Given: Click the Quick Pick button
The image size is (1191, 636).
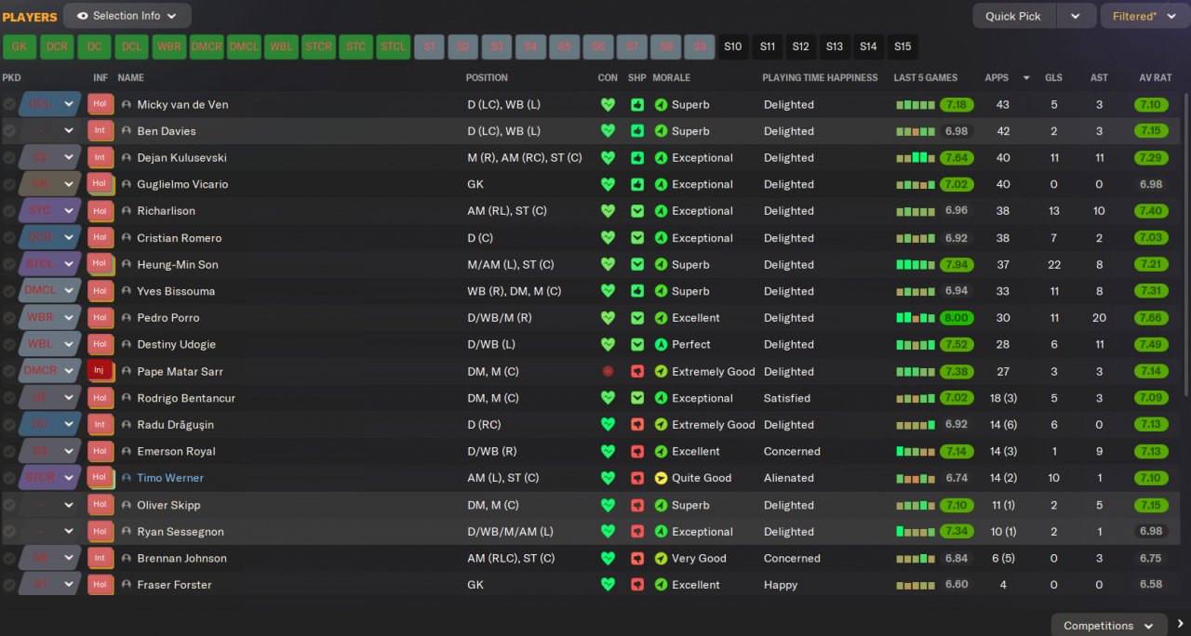Looking at the screenshot, I should click(x=1014, y=16).
